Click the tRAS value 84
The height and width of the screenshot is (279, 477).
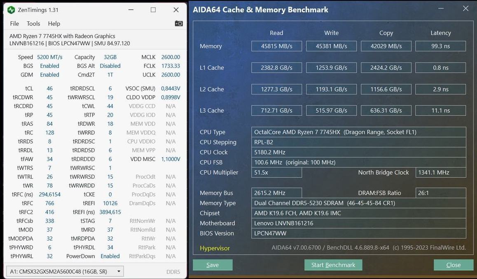click(49, 124)
